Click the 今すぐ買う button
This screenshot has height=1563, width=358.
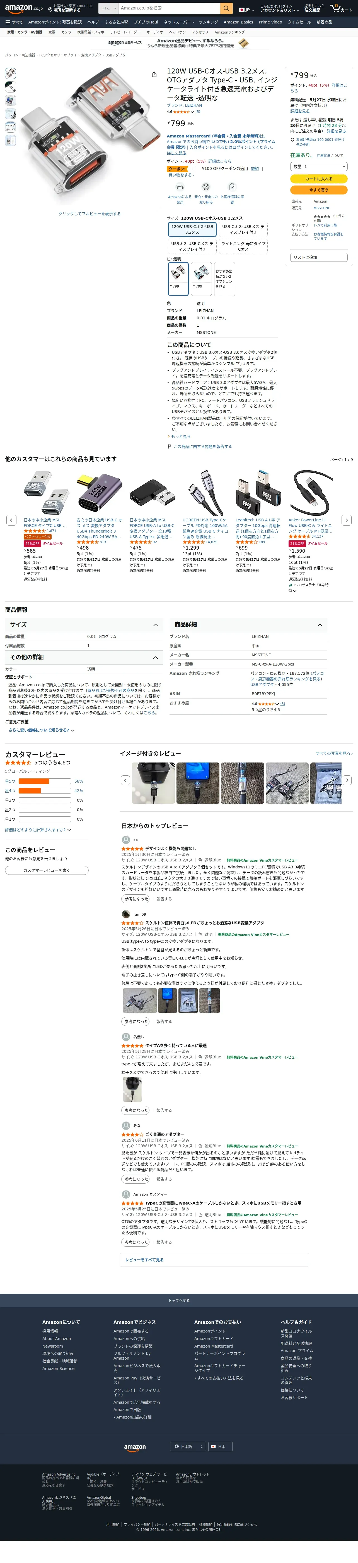click(x=319, y=190)
